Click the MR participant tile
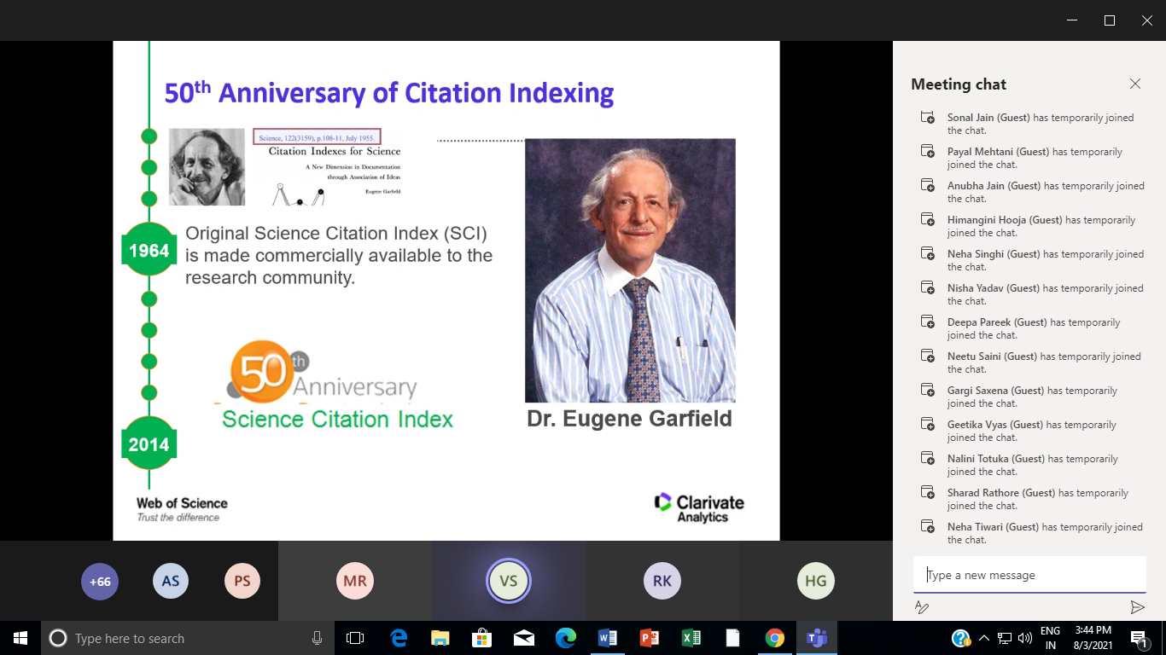Screen dimensions: 1166x655 355,582
